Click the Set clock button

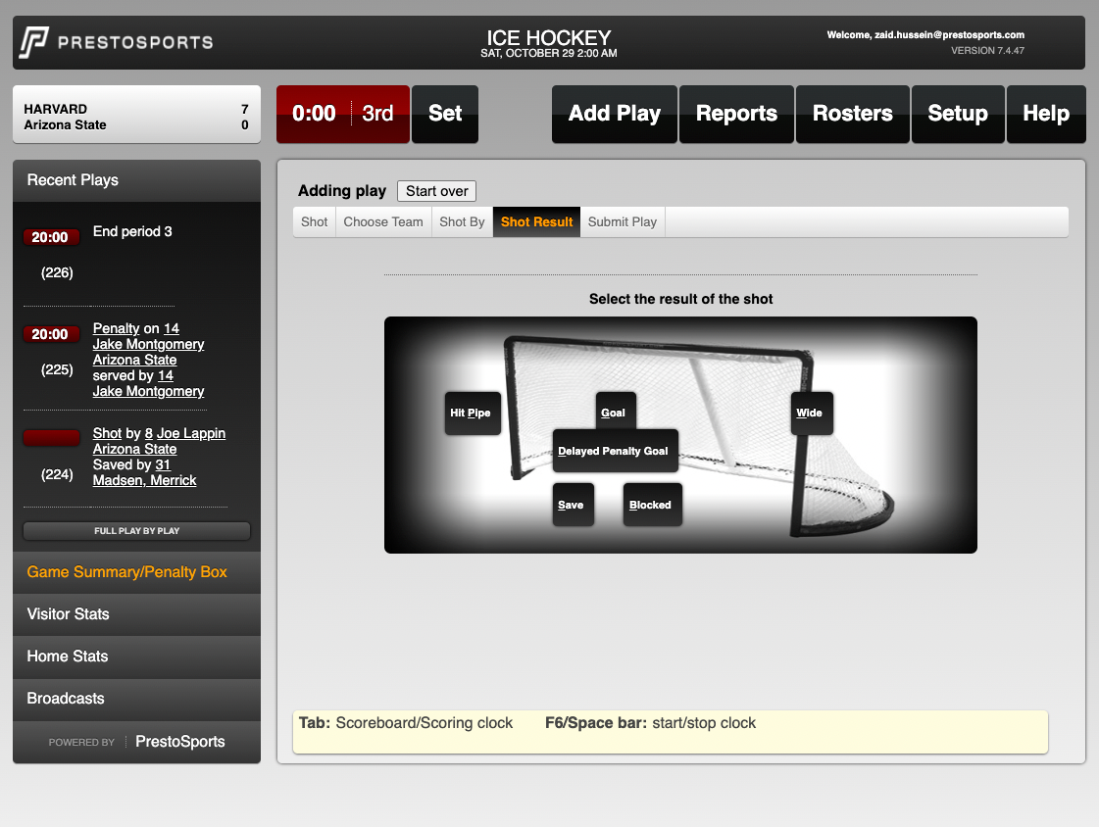(445, 114)
